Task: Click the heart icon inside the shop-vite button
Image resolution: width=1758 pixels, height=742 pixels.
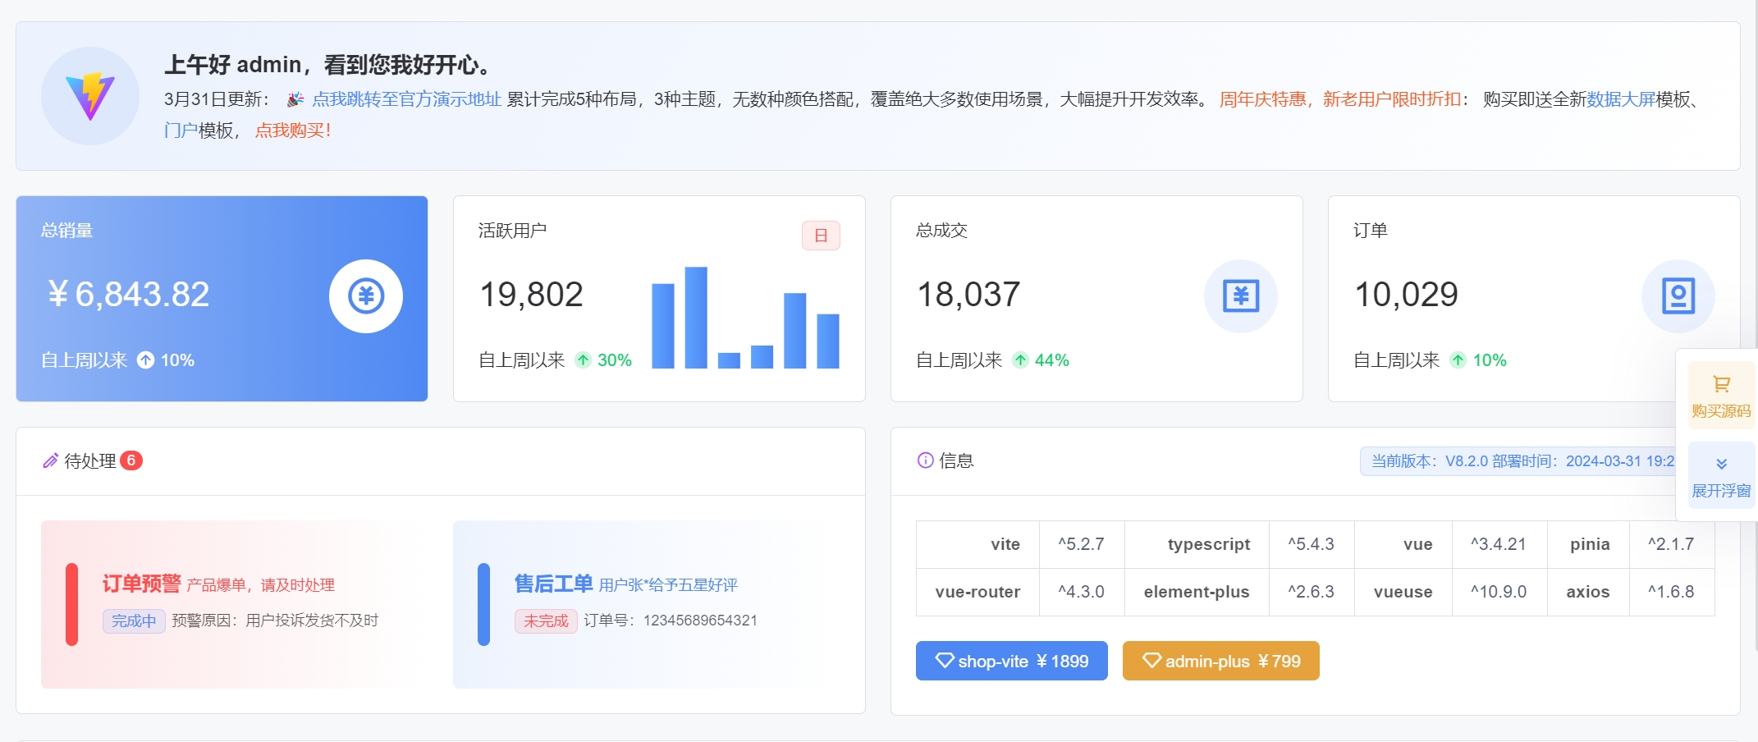Action: pyautogui.click(x=944, y=660)
